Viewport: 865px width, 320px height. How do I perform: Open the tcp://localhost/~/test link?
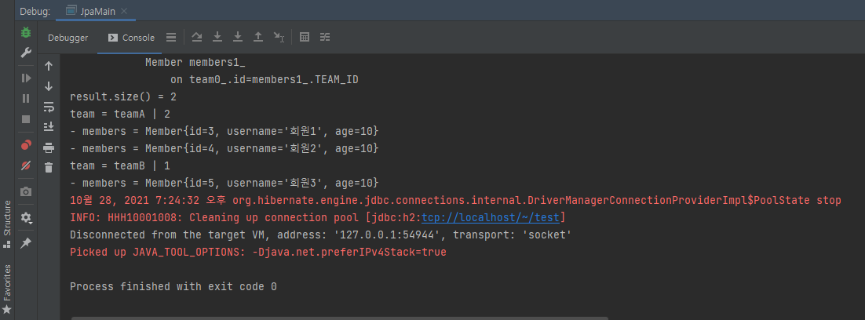[x=491, y=217]
